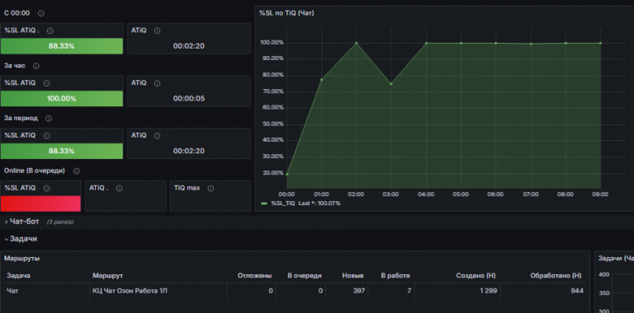
Task: Click info icon of ATiQ panel in За период section
Action: 157,136
